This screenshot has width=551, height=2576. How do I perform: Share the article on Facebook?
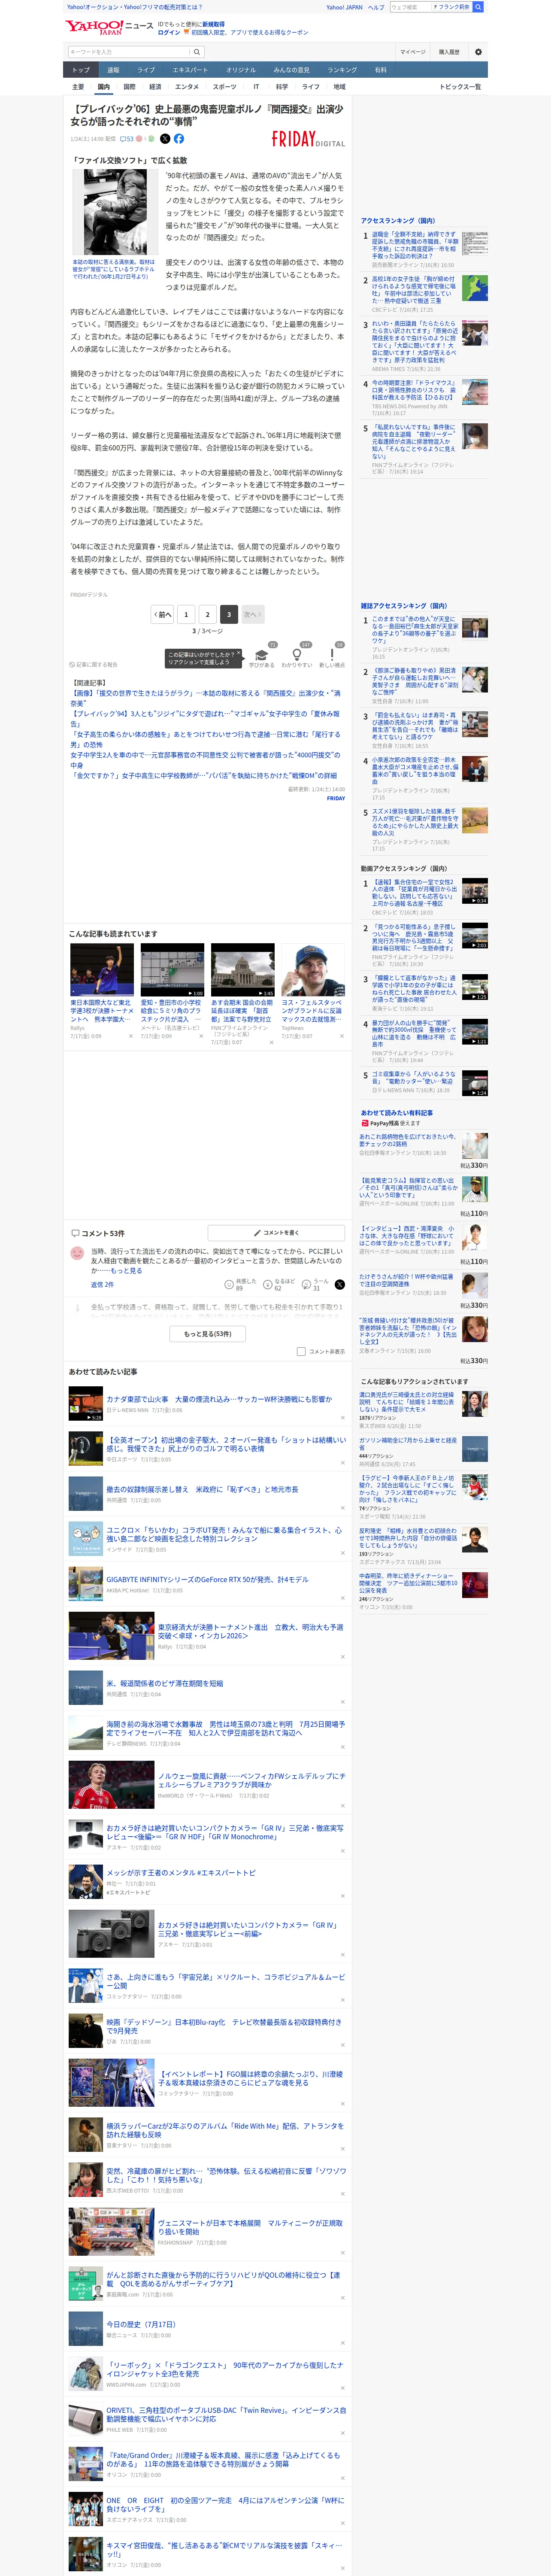point(179,139)
